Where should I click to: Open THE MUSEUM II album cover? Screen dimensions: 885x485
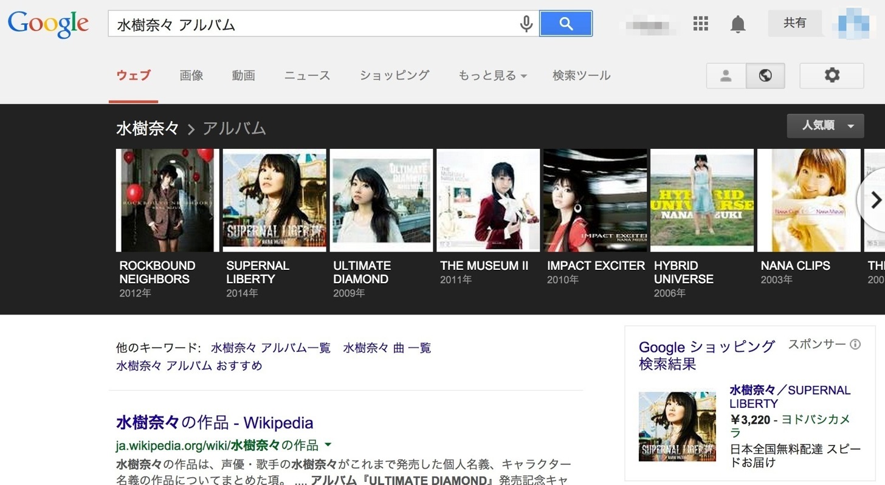tap(488, 200)
